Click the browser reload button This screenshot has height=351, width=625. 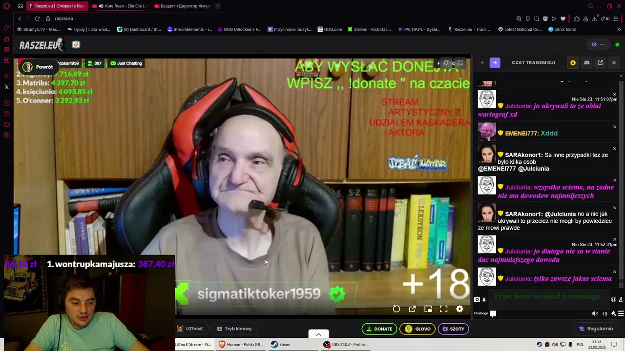37,19
